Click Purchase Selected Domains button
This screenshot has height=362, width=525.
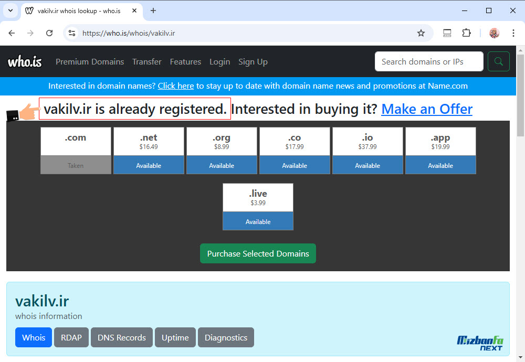click(258, 253)
